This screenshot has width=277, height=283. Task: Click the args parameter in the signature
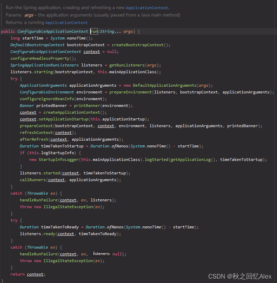click(128, 31)
